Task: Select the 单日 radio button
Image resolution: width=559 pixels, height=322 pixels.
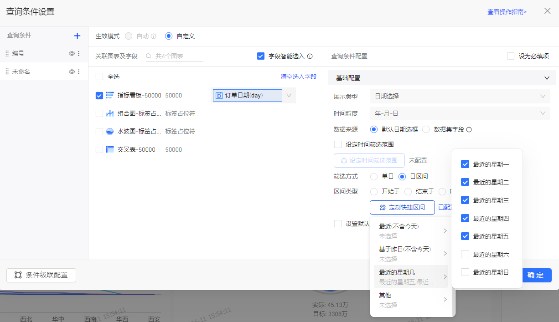Action: (374, 177)
